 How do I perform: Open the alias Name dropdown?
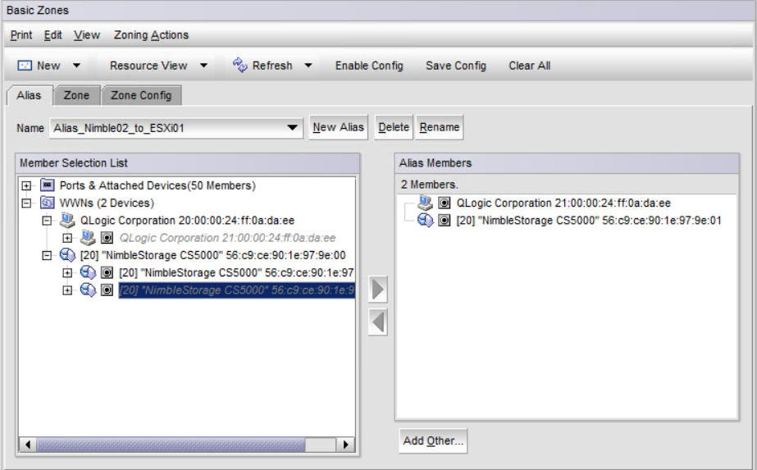coord(292,127)
